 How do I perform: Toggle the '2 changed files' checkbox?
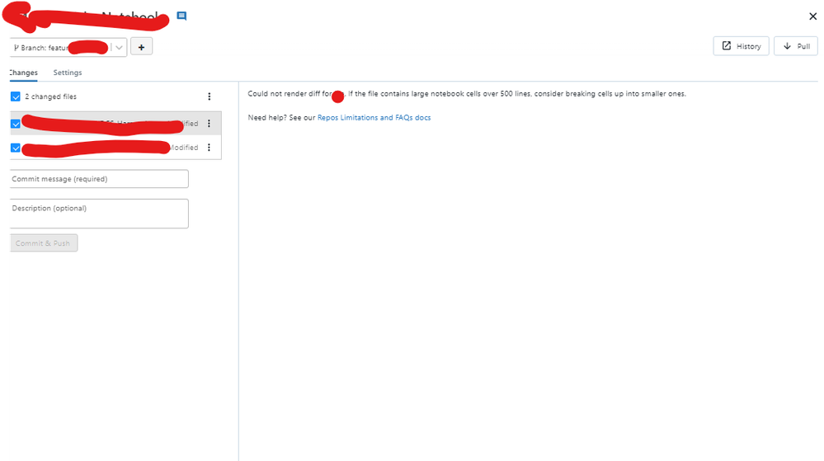[x=15, y=96]
